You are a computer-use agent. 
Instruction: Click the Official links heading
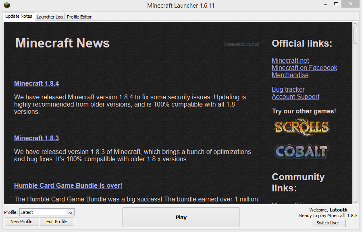302,43
